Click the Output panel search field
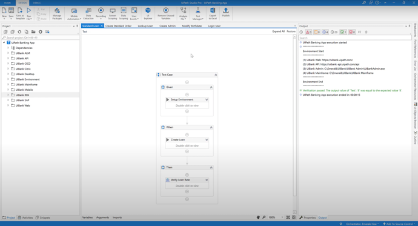The height and width of the screenshot is (226, 418). coord(354,38)
